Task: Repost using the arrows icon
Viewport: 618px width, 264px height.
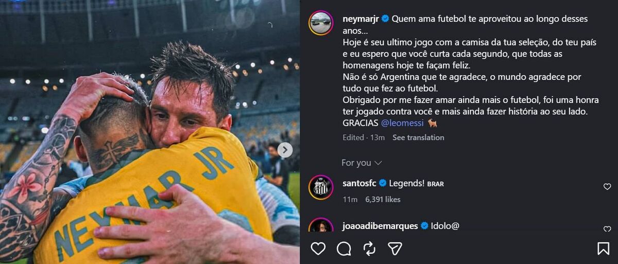Action: [369, 249]
